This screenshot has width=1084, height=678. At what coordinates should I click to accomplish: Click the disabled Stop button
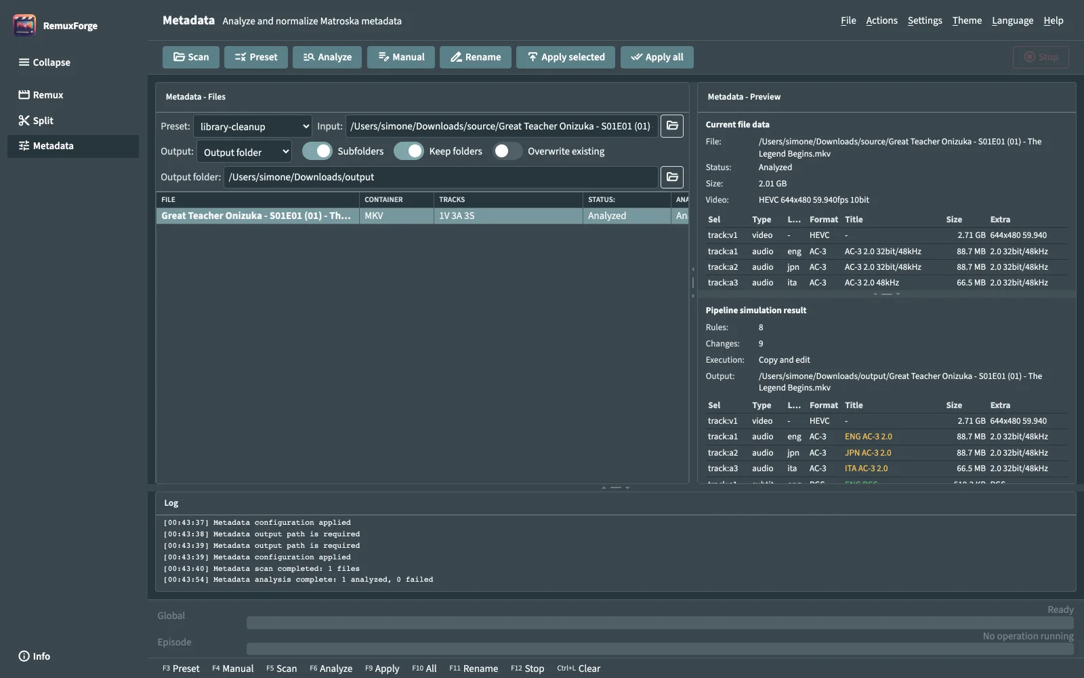click(1041, 57)
